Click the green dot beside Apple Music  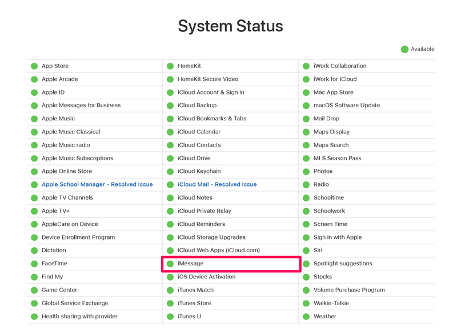click(x=34, y=119)
